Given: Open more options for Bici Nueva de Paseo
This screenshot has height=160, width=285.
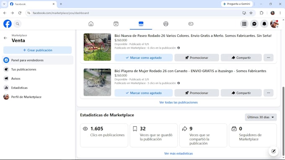Looking at the screenshot, I should (269, 57).
